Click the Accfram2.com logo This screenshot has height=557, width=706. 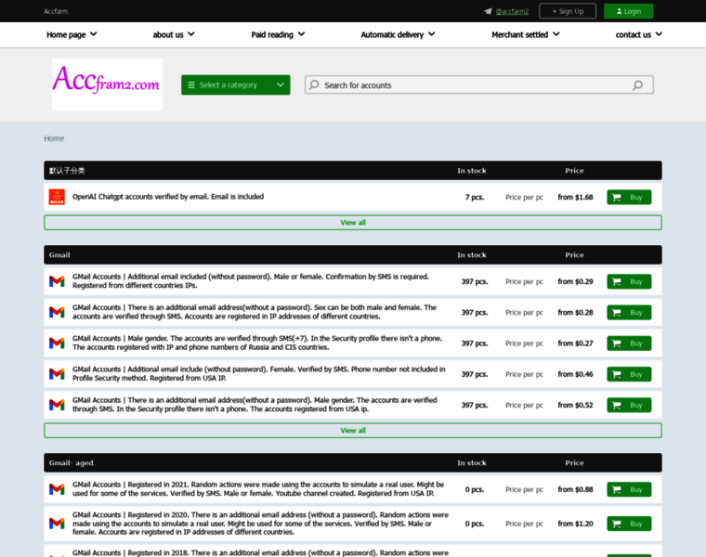[107, 84]
